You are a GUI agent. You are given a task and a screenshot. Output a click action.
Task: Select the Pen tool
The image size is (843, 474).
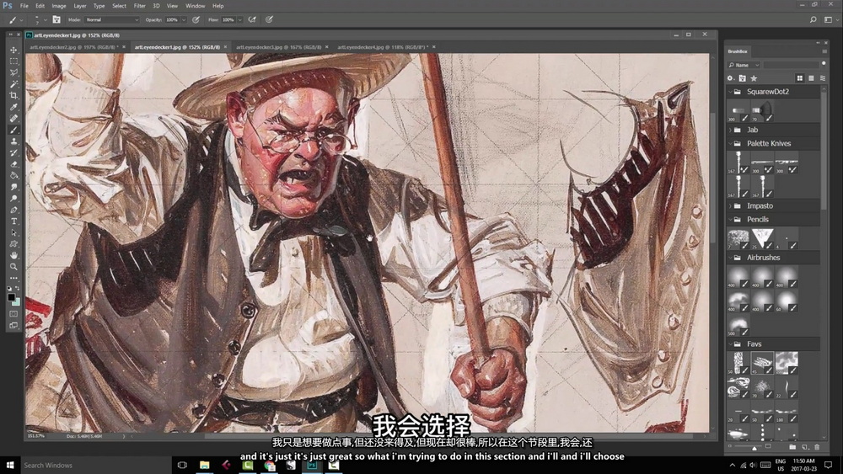click(x=13, y=210)
